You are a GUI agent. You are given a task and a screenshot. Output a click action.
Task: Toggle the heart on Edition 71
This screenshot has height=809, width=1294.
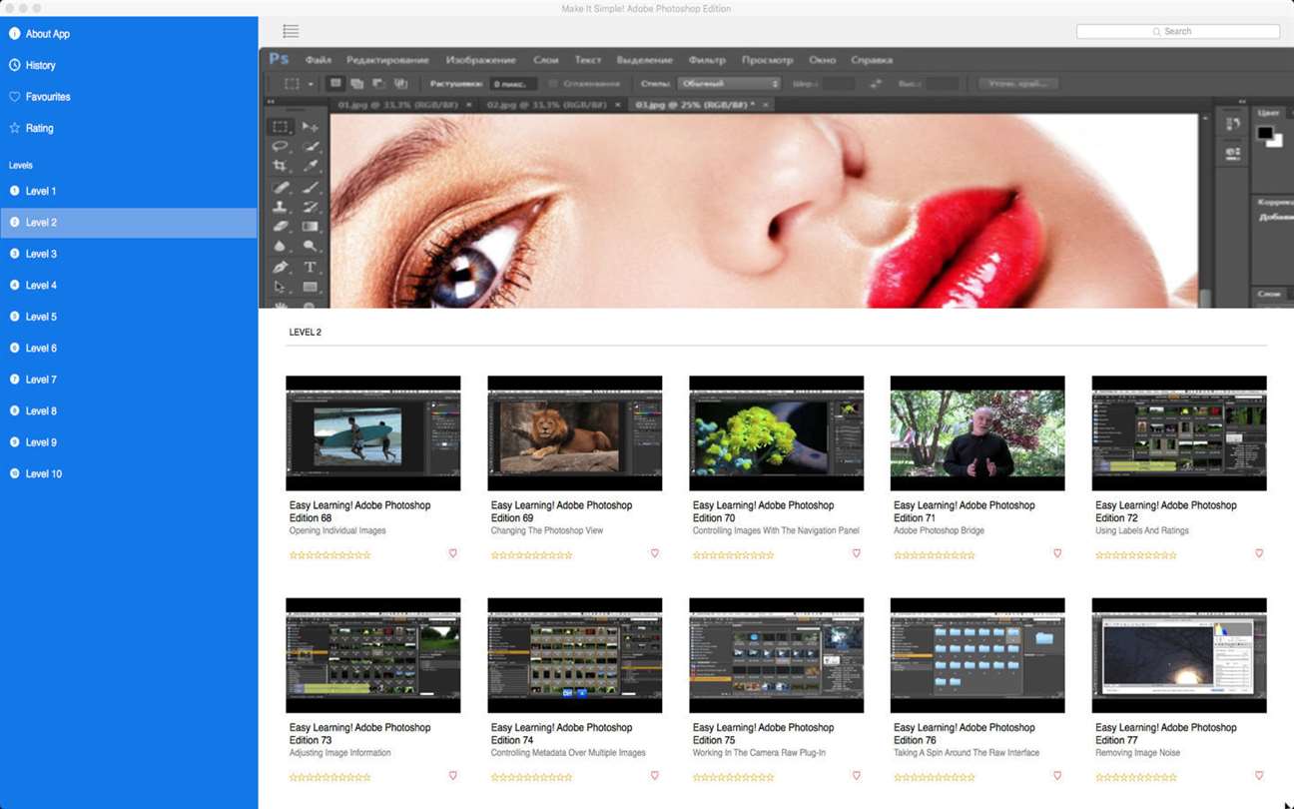[1057, 553]
